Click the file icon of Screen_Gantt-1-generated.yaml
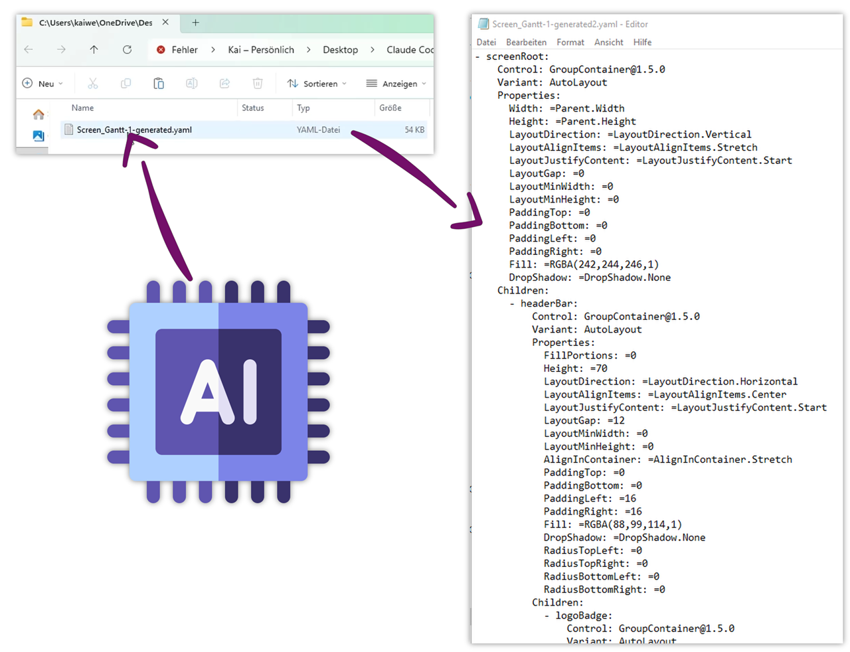The height and width of the screenshot is (652, 850). tap(69, 130)
